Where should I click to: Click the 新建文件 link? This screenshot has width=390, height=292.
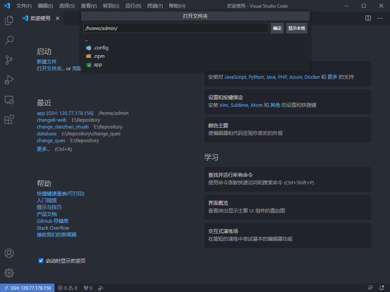click(47, 62)
